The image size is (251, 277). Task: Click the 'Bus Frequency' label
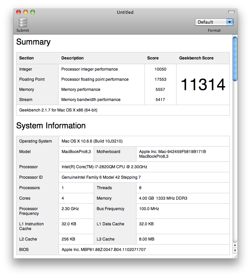pos(111,209)
